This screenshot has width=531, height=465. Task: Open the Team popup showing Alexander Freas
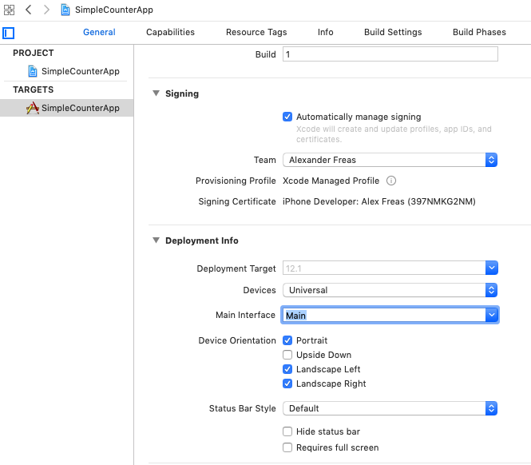(390, 160)
